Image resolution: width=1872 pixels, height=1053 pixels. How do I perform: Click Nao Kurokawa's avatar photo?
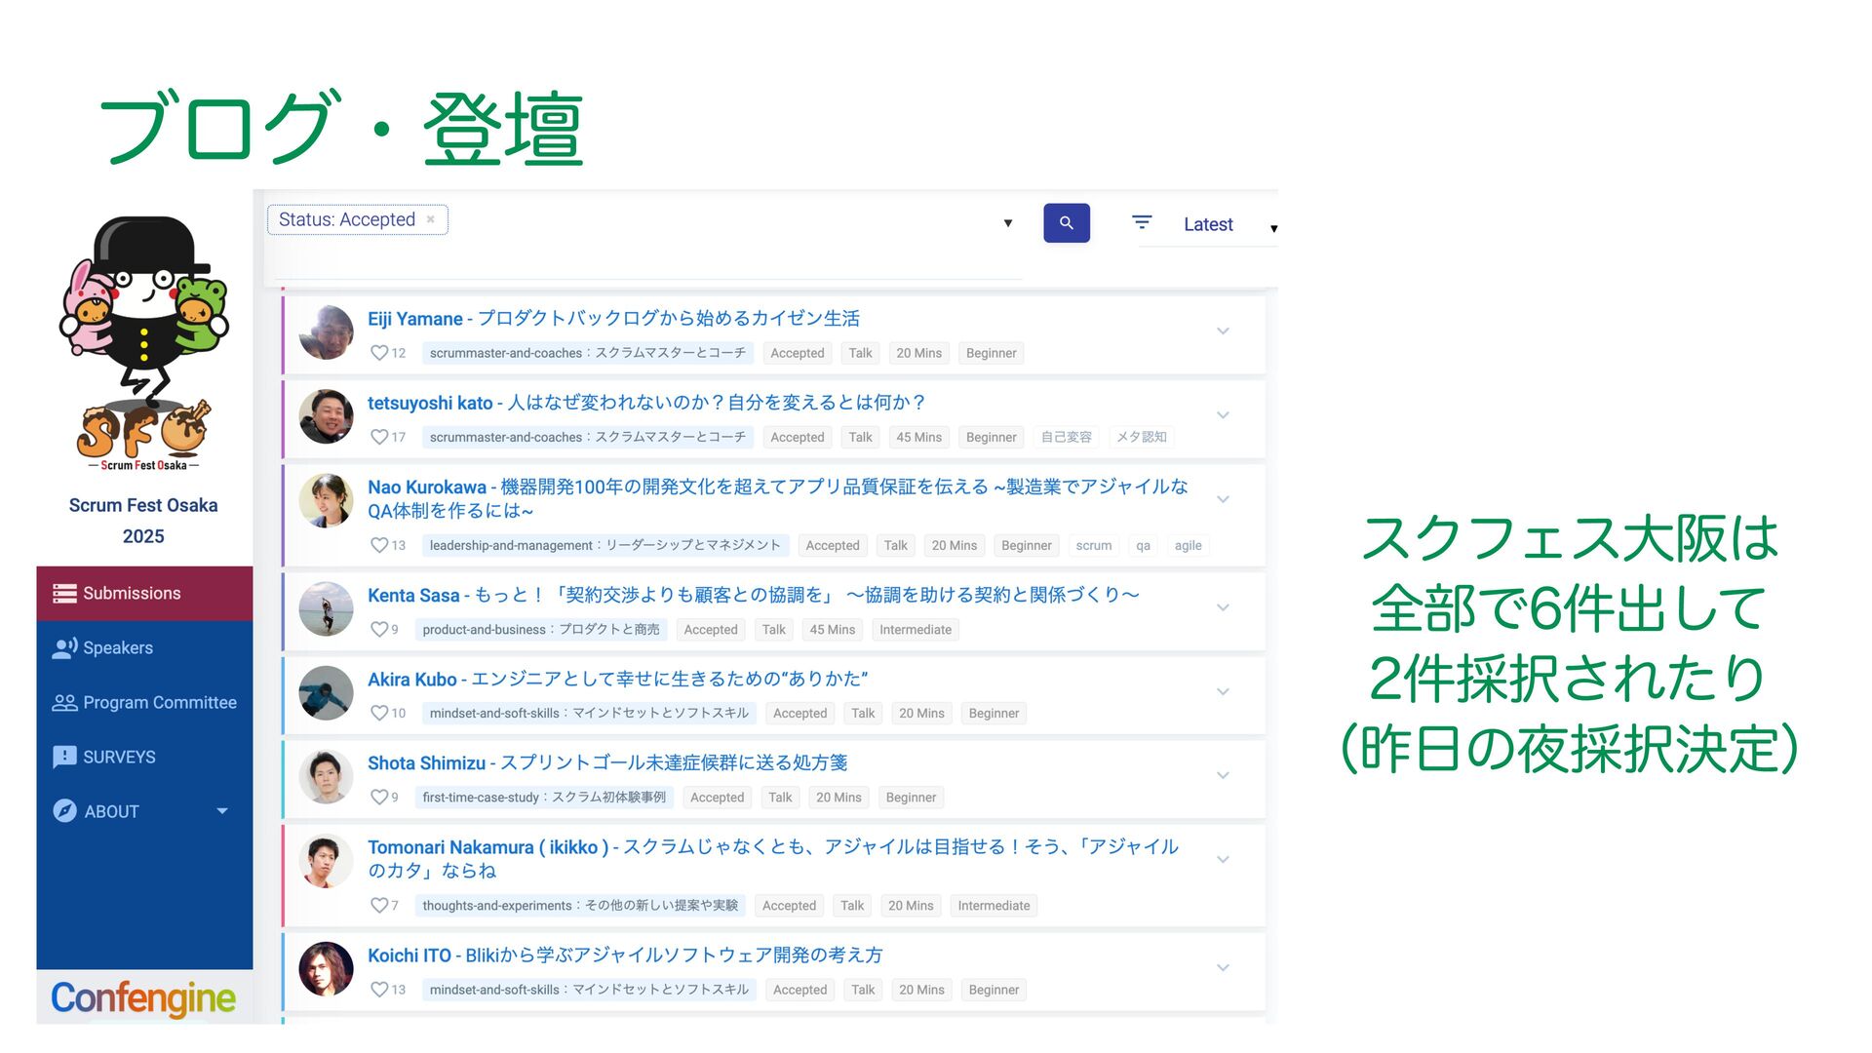pyautogui.click(x=326, y=500)
